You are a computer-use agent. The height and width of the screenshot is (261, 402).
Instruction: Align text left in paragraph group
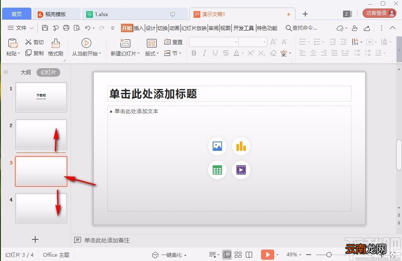(x=303, y=53)
